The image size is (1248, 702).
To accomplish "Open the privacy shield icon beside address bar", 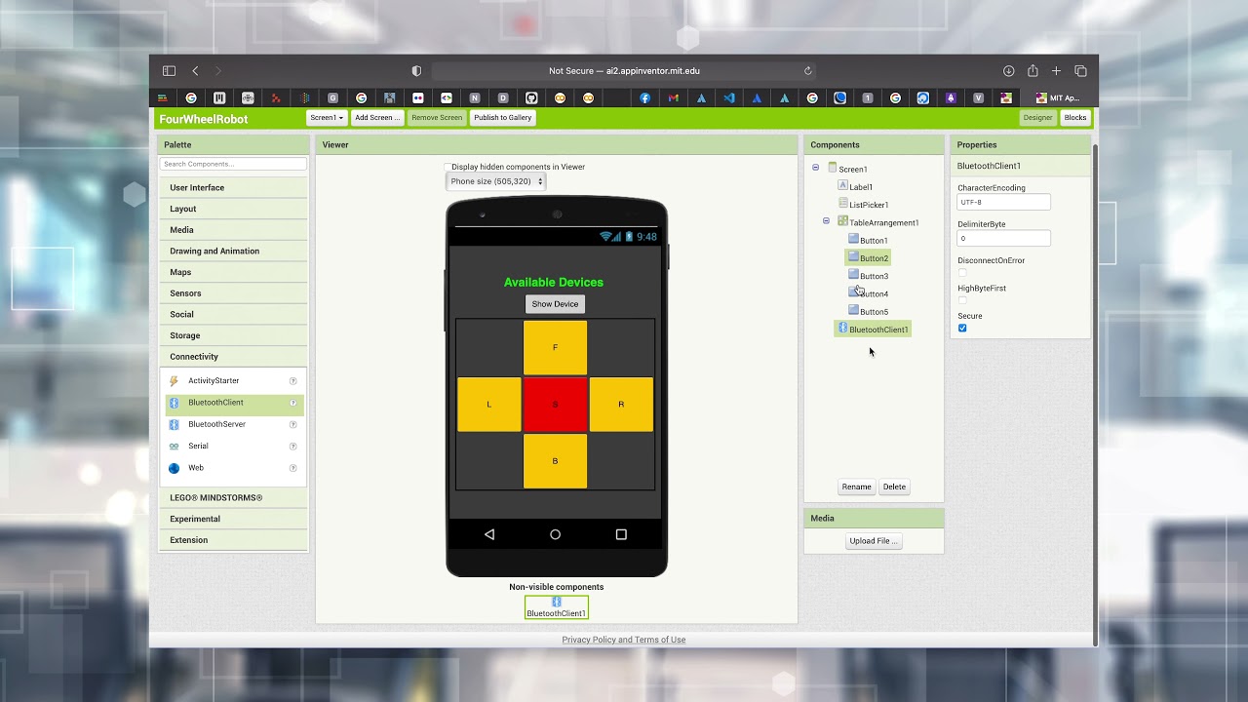I will pyautogui.click(x=416, y=71).
